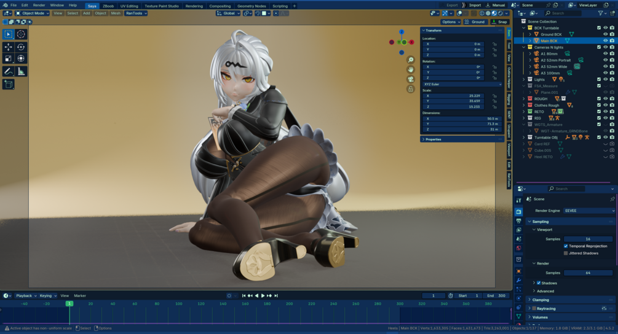Jump to the timeline start frame
The image size is (618, 334).
244,295
